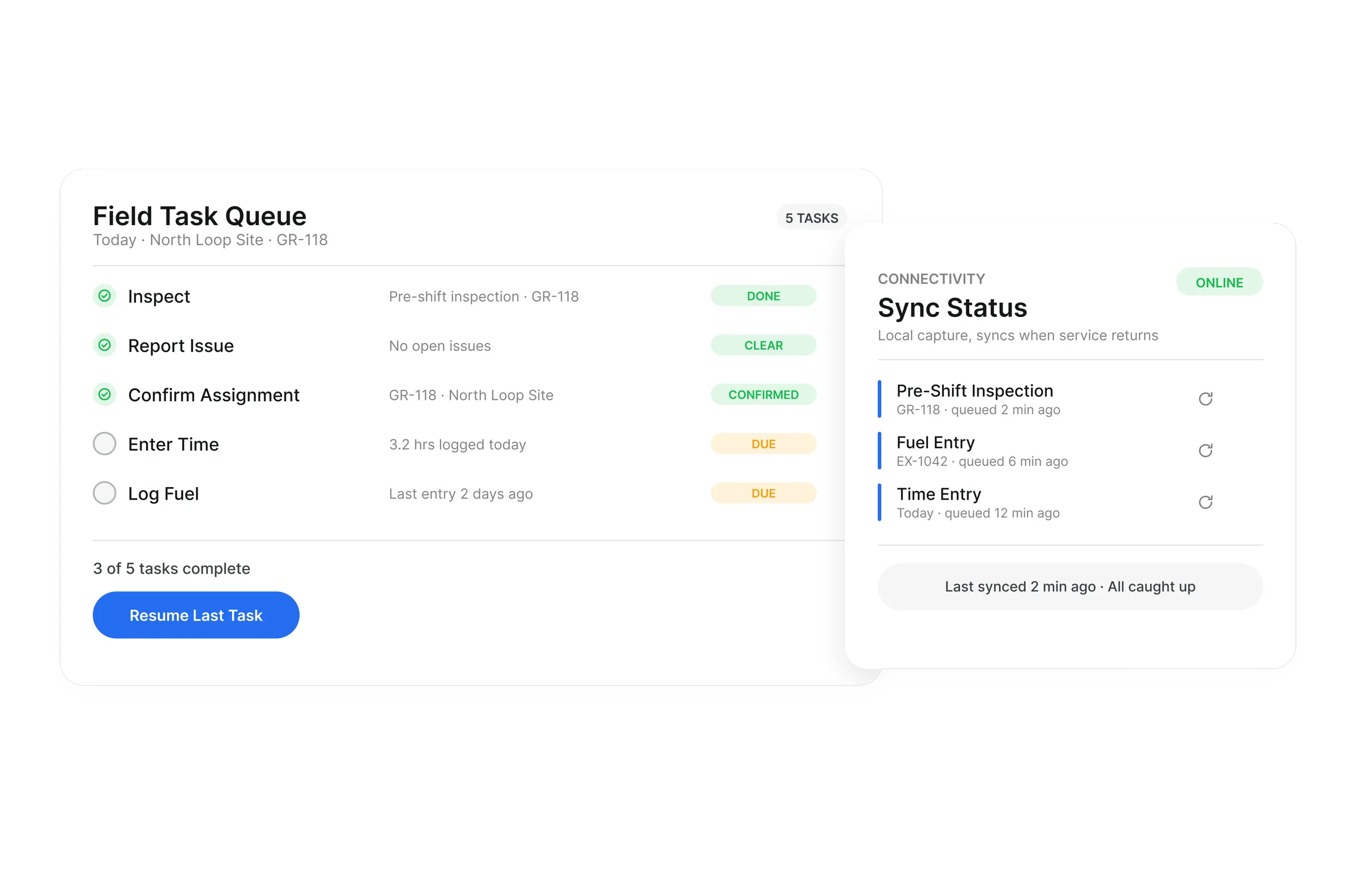Click 'EX-1042 · queued 6 min ago' text
The height and width of the screenshot is (873, 1356).
[x=982, y=462]
